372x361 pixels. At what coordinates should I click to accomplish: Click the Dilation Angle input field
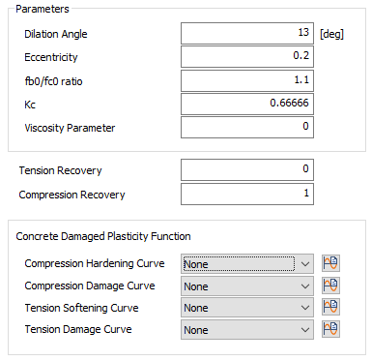(247, 33)
